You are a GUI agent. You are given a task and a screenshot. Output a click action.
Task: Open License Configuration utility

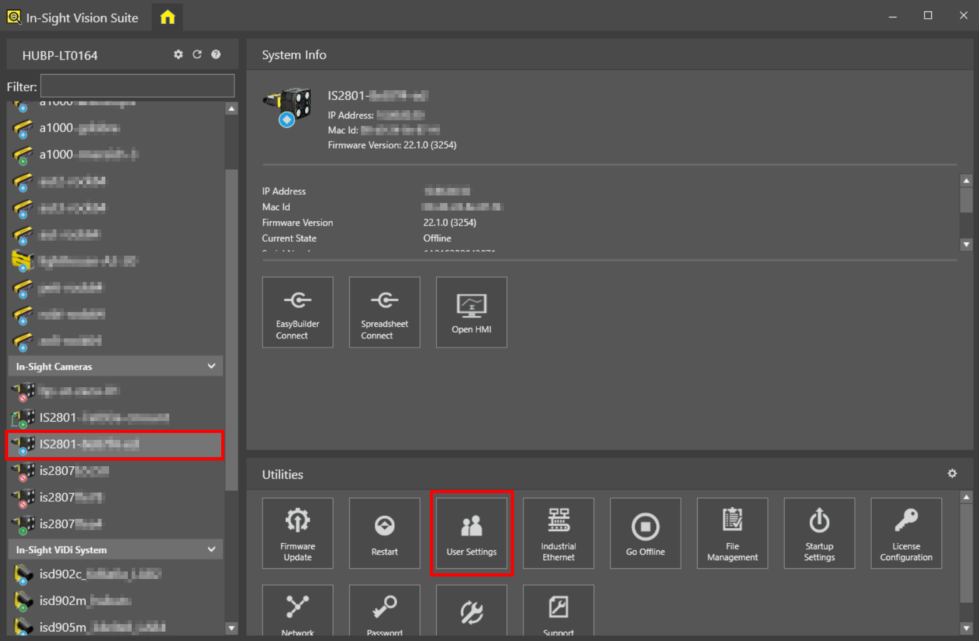tap(906, 533)
